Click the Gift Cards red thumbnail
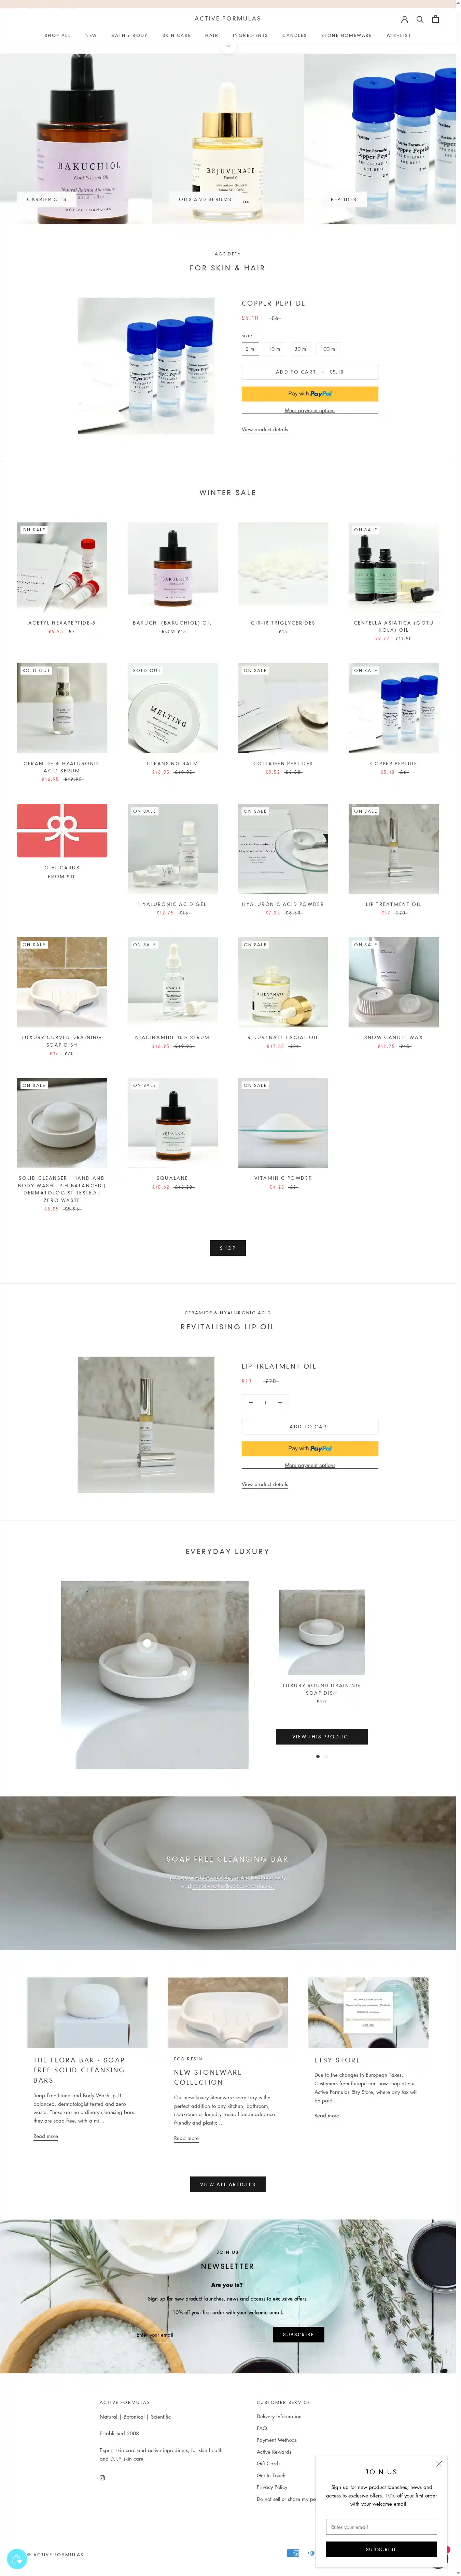 click(62, 830)
